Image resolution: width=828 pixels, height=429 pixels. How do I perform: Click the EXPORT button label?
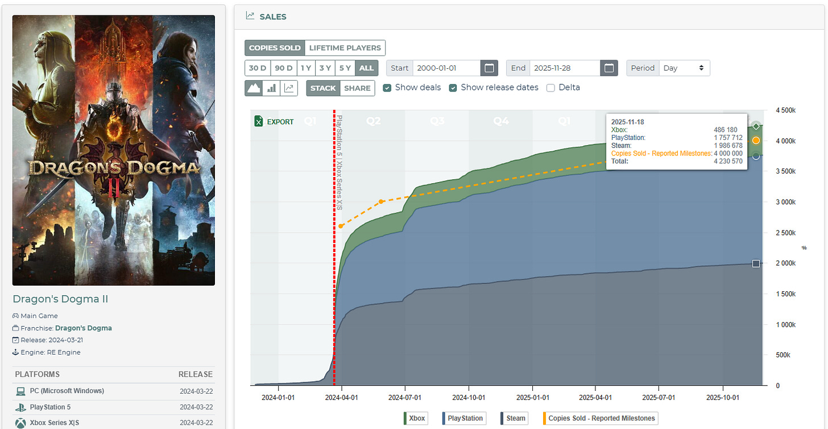[280, 122]
